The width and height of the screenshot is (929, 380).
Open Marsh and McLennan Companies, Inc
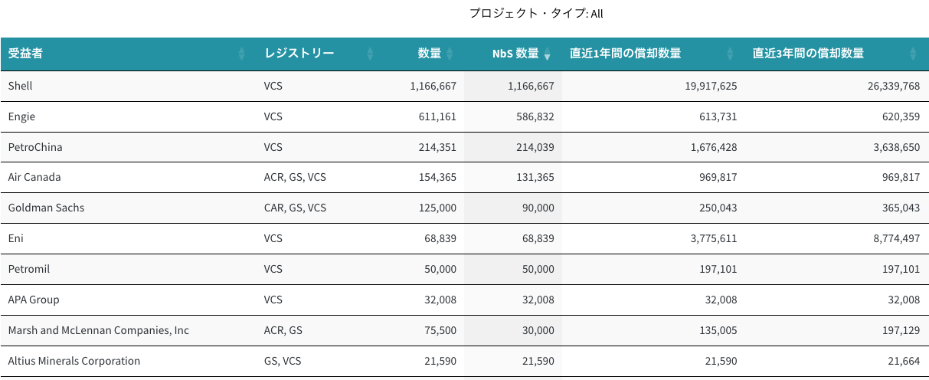pos(98,330)
